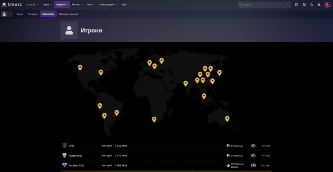This screenshot has width=333, height=172.
Task: Click the Ursa hero icon
Action: coord(64,146)
